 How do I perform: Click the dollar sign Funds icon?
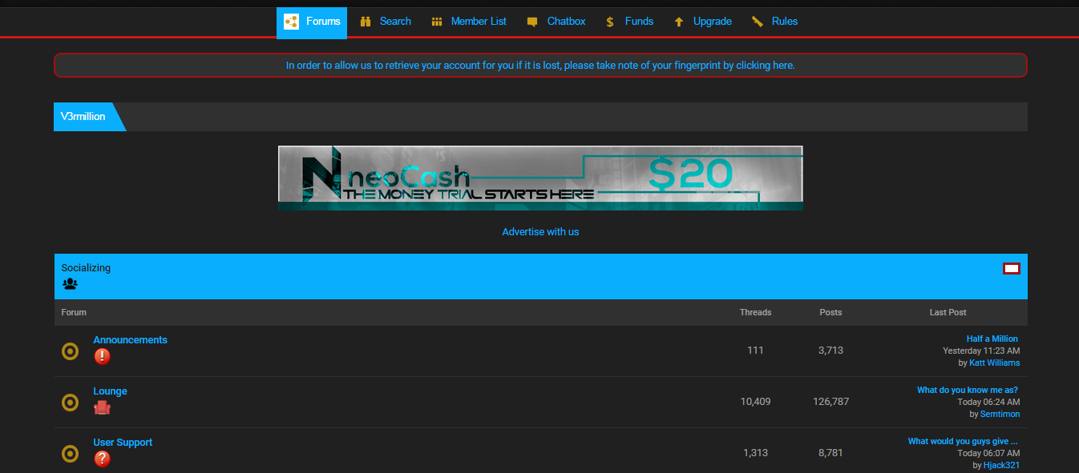coord(609,21)
